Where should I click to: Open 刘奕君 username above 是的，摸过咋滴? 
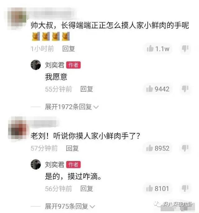(x=54, y=164)
